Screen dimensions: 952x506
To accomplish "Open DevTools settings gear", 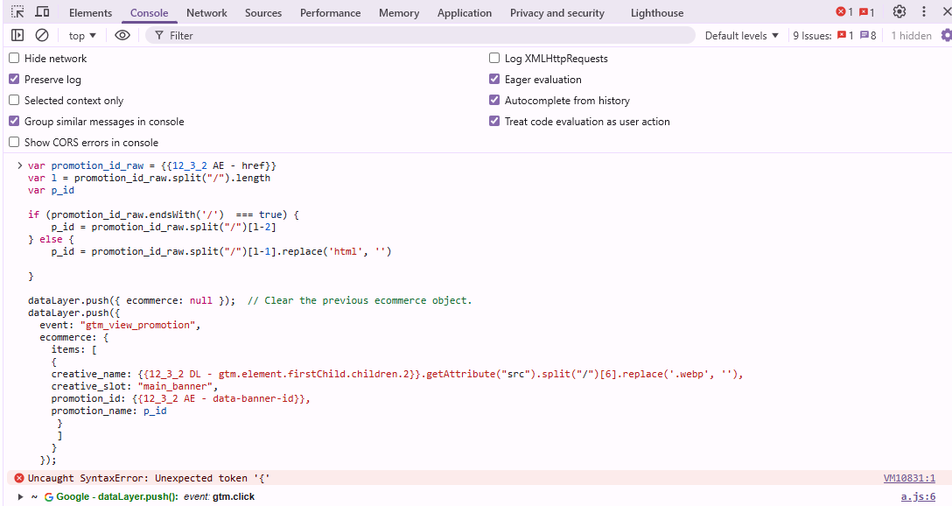I will (899, 12).
